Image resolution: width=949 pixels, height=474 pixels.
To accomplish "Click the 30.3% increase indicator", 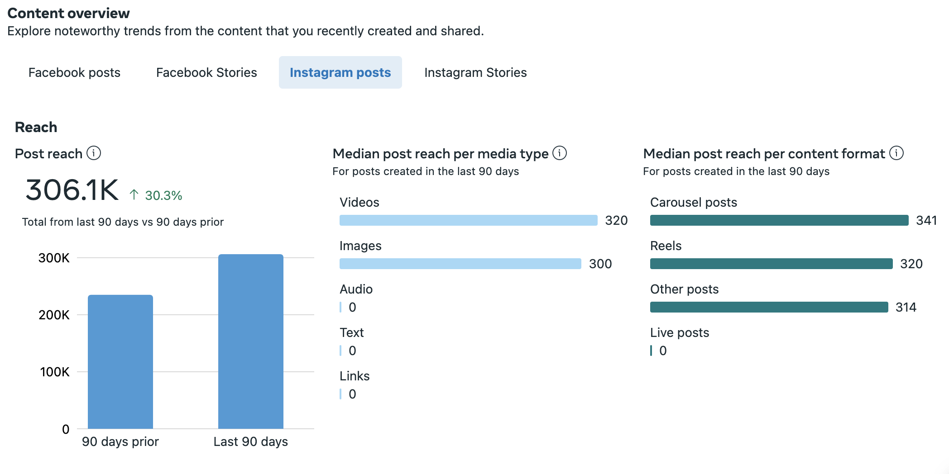I will coord(156,195).
